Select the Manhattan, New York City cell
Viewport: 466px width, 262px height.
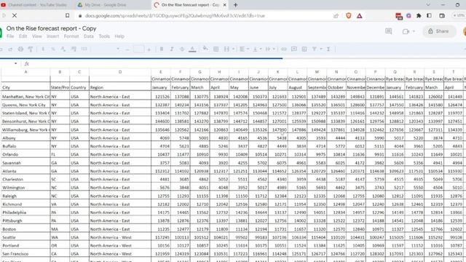click(x=26, y=97)
